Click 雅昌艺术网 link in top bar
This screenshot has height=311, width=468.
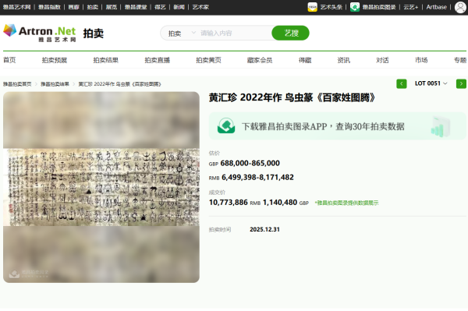(16, 7)
